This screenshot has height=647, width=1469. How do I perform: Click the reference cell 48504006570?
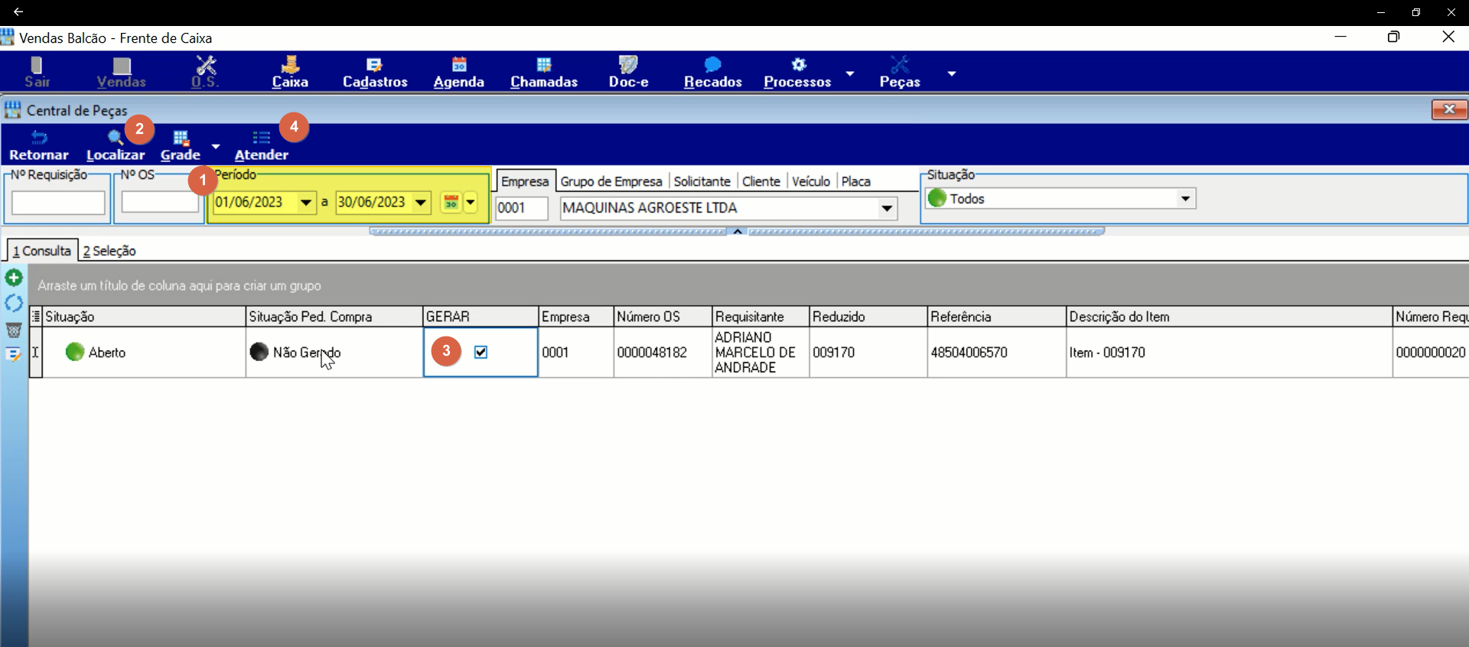click(x=996, y=353)
